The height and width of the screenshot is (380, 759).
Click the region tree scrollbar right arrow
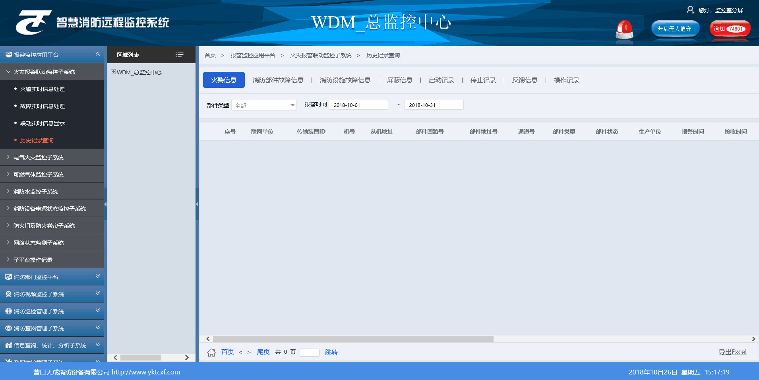(187, 357)
